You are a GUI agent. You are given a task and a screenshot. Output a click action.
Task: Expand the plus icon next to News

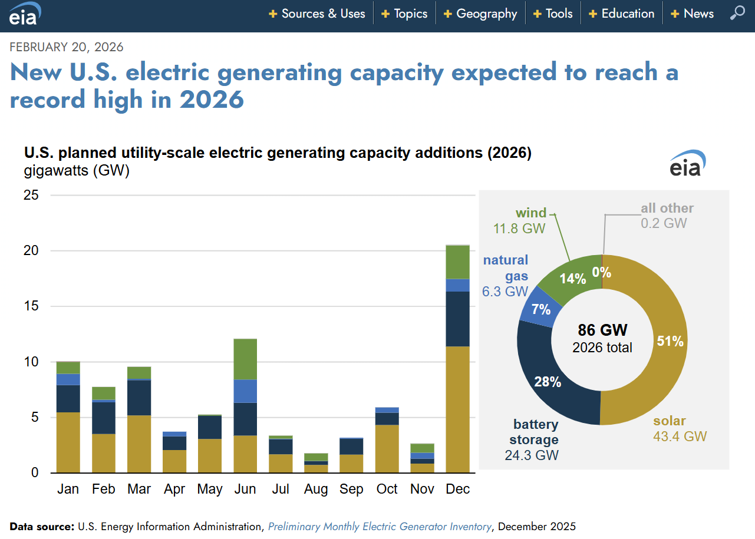tap(675, 14)
